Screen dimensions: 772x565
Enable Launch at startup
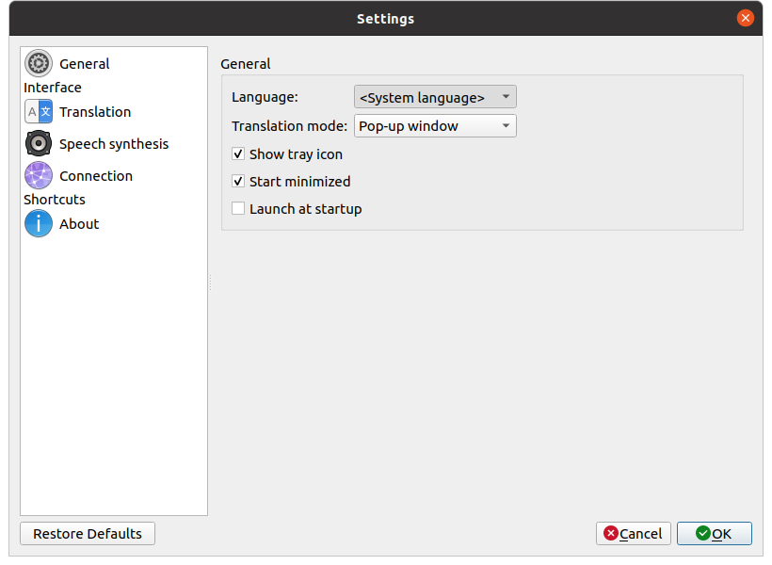(x=238, y=209)
